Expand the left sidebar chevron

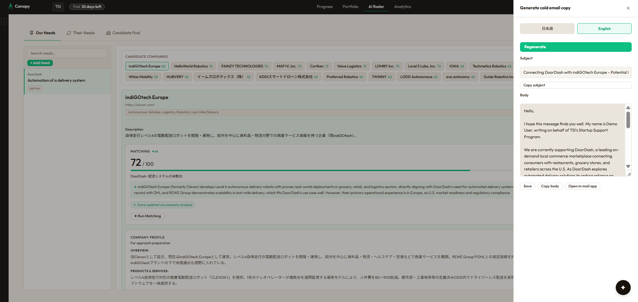click(4, 21)
